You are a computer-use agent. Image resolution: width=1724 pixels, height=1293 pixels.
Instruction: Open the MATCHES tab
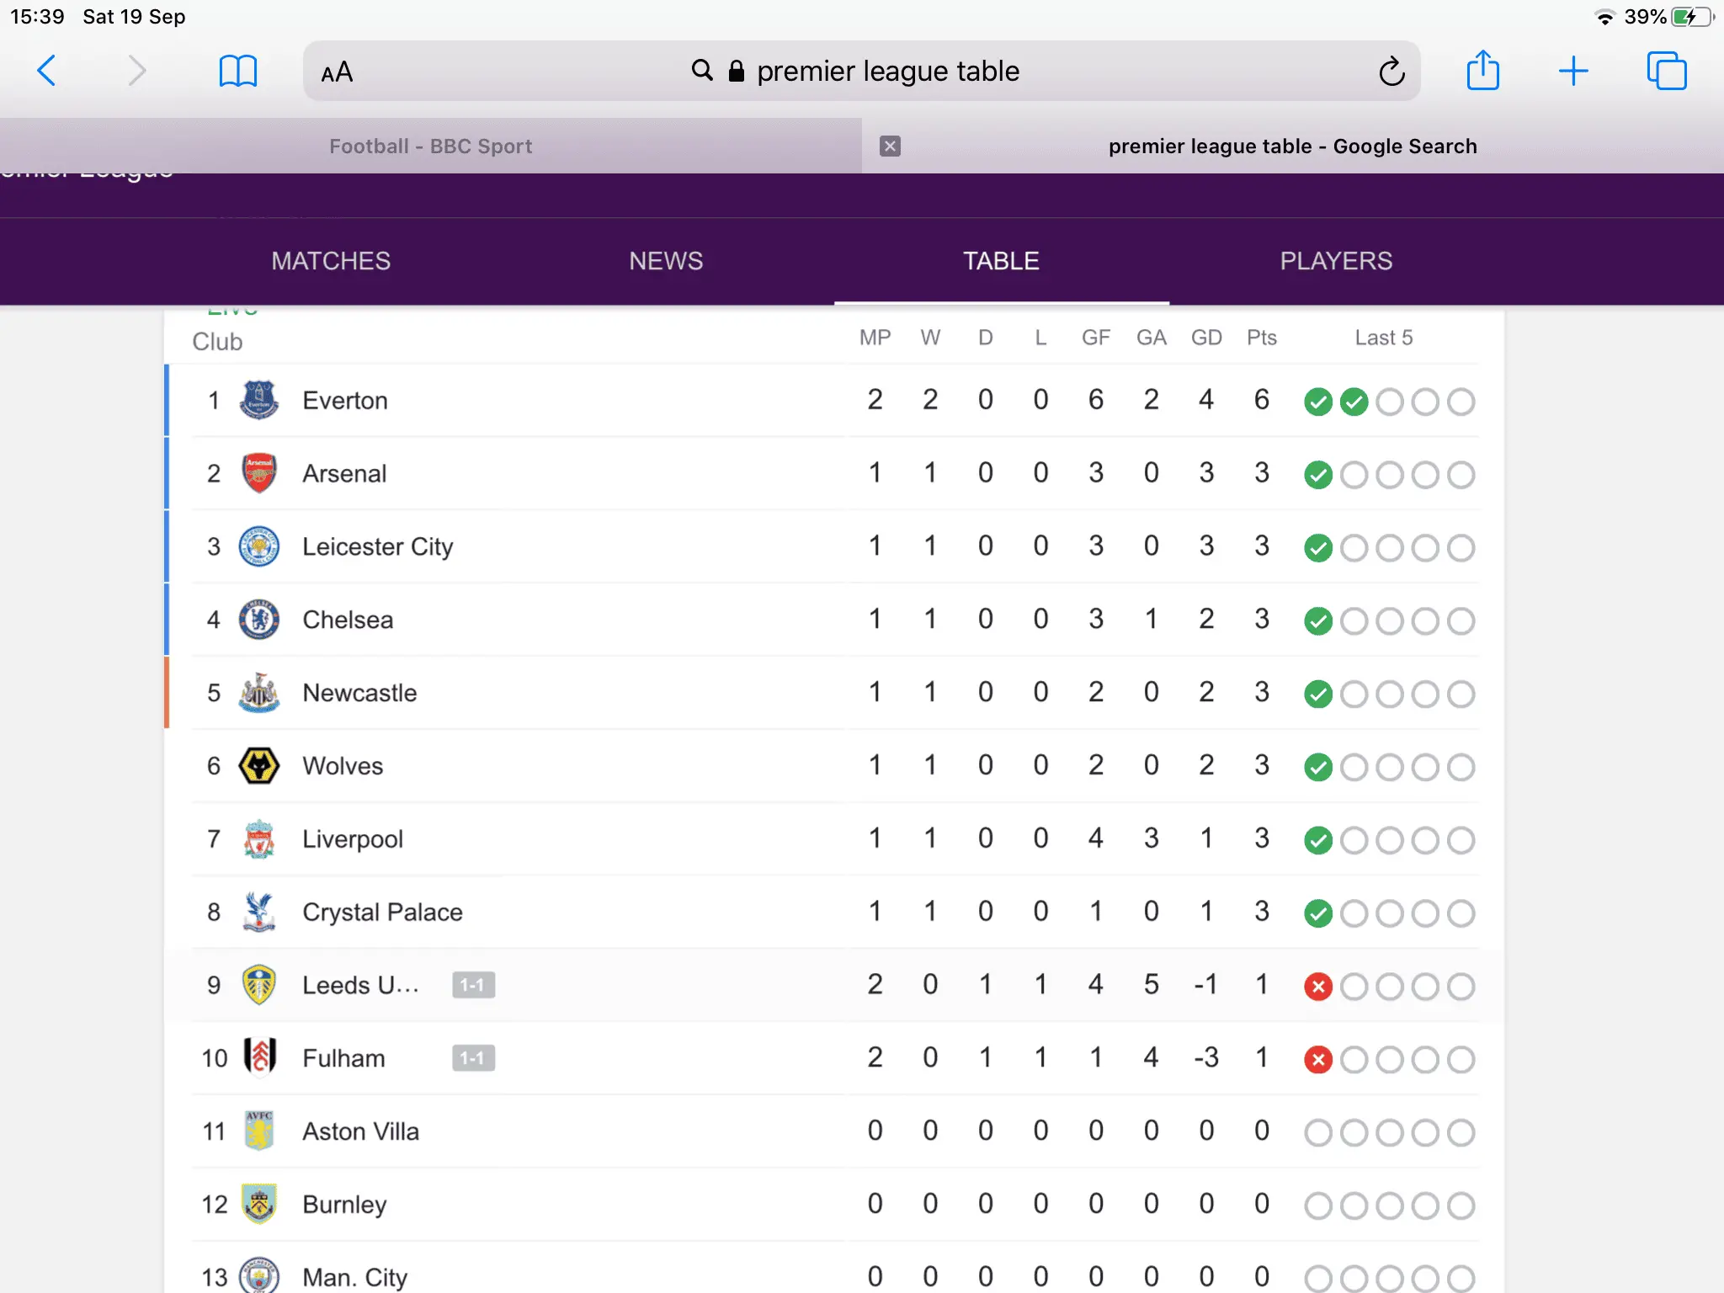(331, 261)
